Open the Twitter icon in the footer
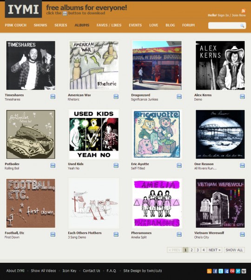Screen dimensions: 251x280 click(x=221, y=271)
